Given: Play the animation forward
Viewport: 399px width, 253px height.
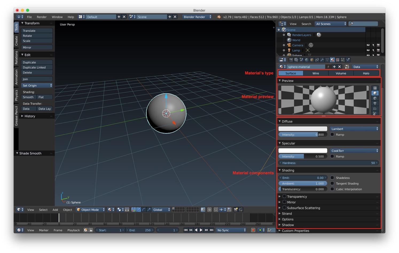Looking at the screenshot, I should tap(201, 230).
